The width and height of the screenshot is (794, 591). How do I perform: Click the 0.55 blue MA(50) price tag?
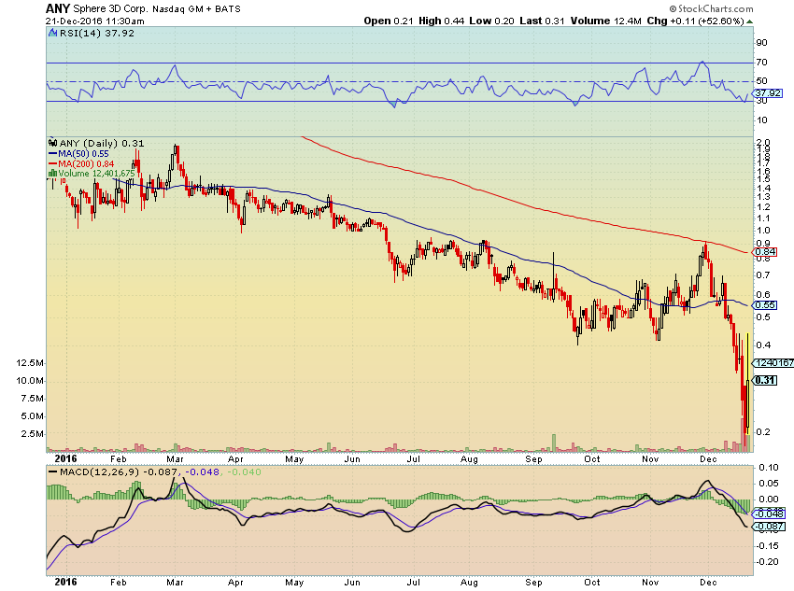tap(765, 305)
